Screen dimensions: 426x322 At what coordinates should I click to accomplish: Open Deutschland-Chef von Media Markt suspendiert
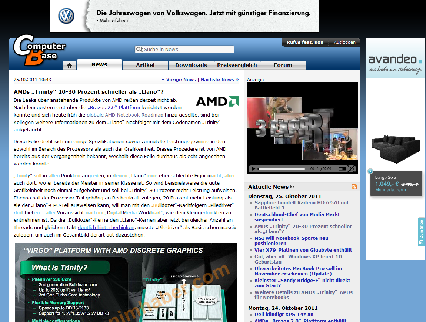point(297,217)
